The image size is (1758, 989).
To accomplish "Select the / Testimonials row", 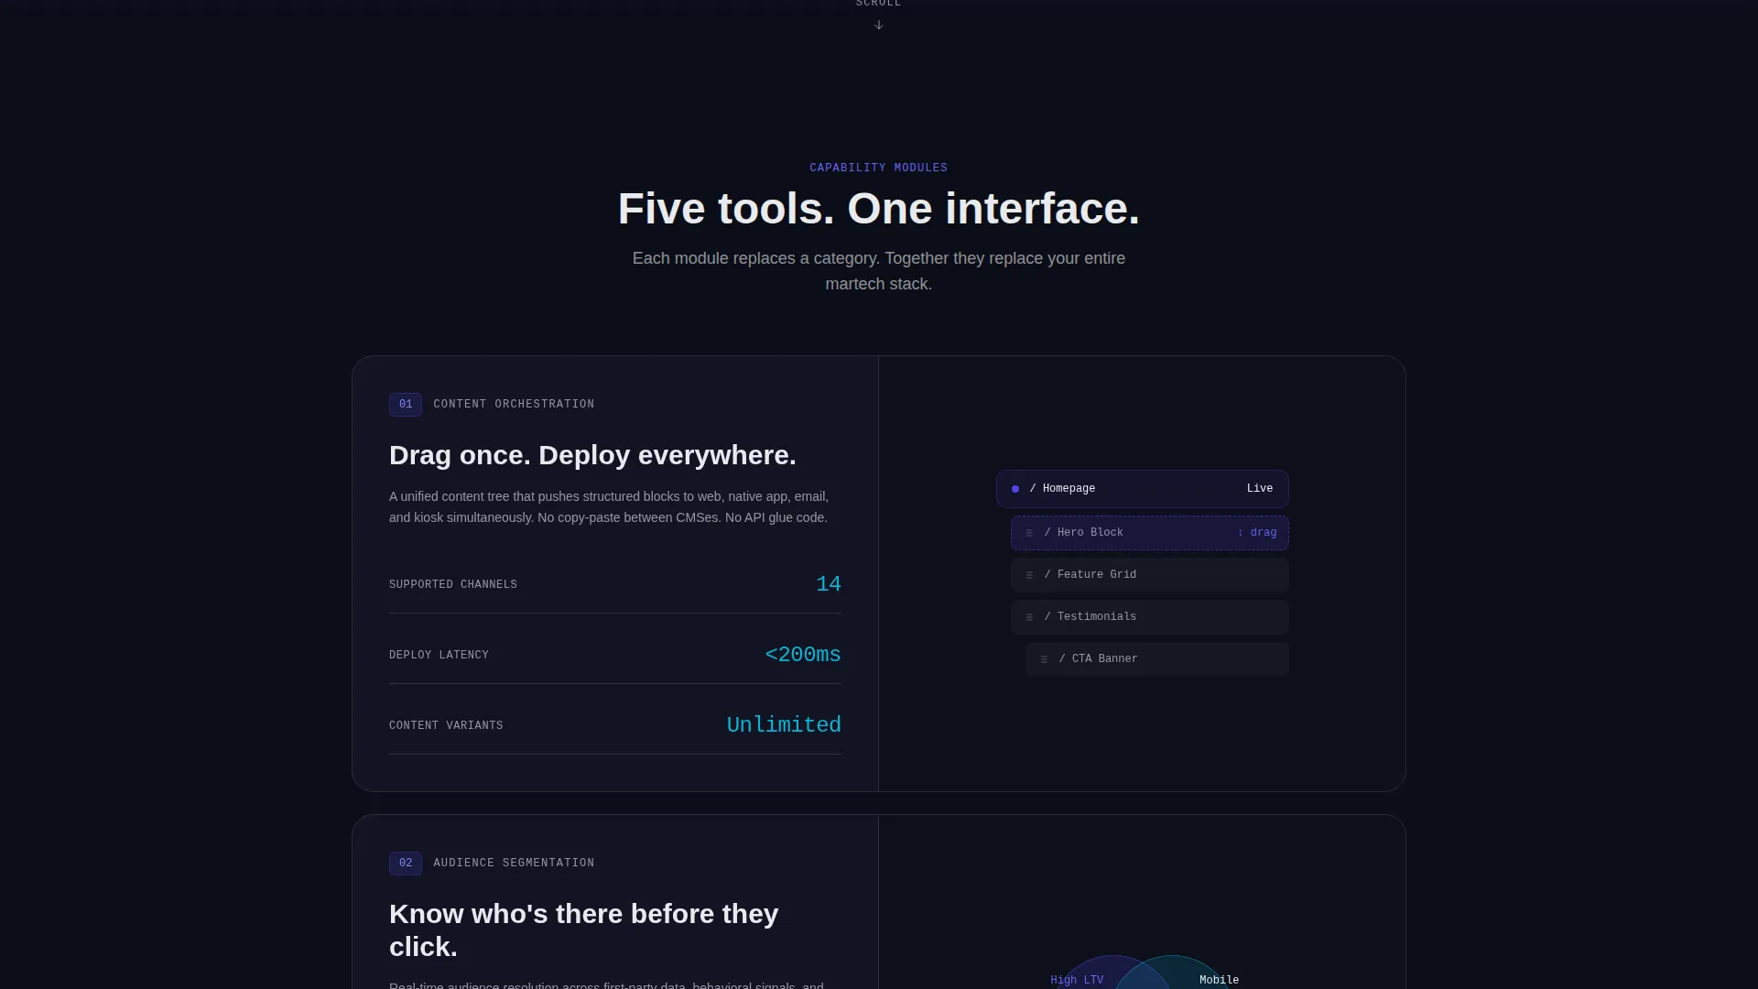I will pyautogui.click(x=1150, y=617).
